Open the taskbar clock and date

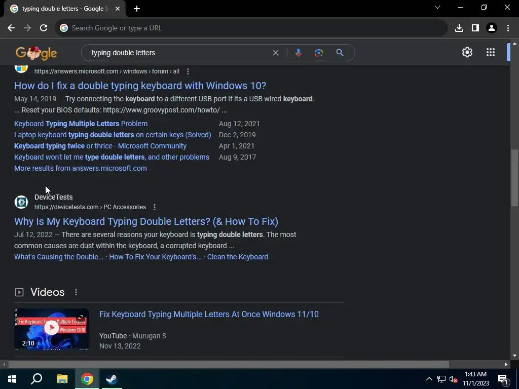pos(475,379)
